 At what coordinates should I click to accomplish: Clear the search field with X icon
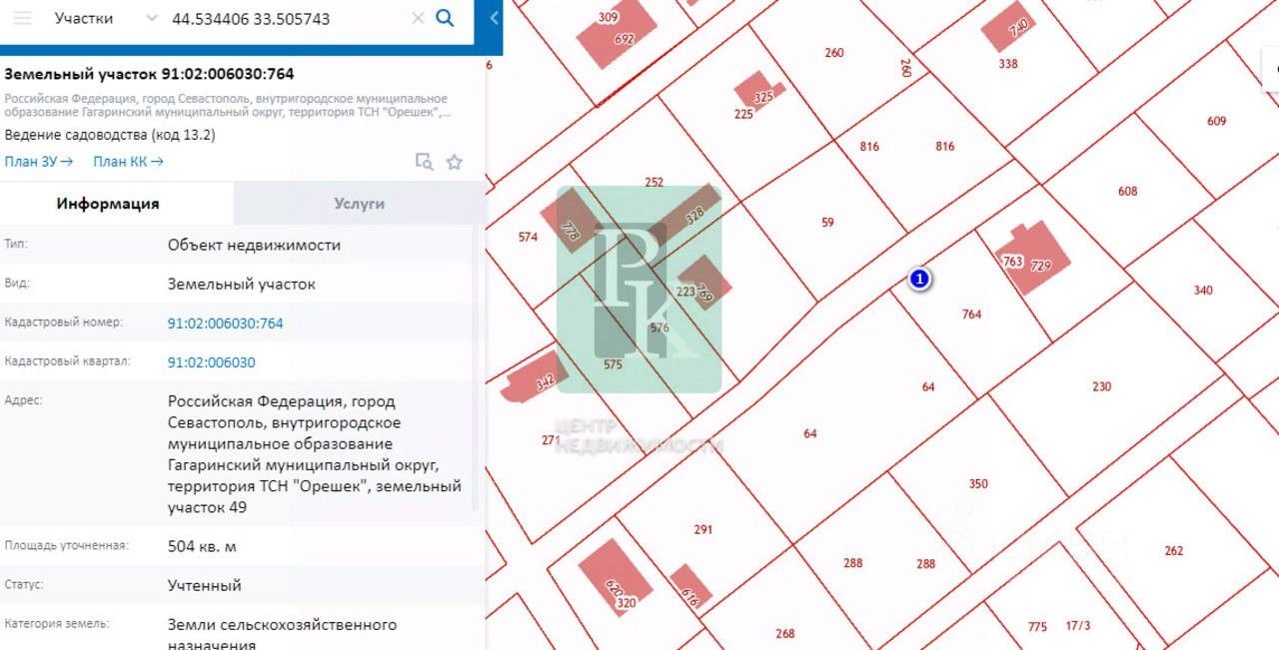(x=418, y=18)
